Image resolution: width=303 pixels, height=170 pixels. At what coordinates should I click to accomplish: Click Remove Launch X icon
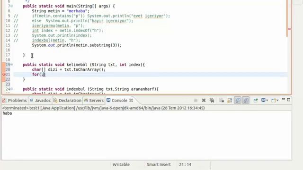(x=204, y=100)
